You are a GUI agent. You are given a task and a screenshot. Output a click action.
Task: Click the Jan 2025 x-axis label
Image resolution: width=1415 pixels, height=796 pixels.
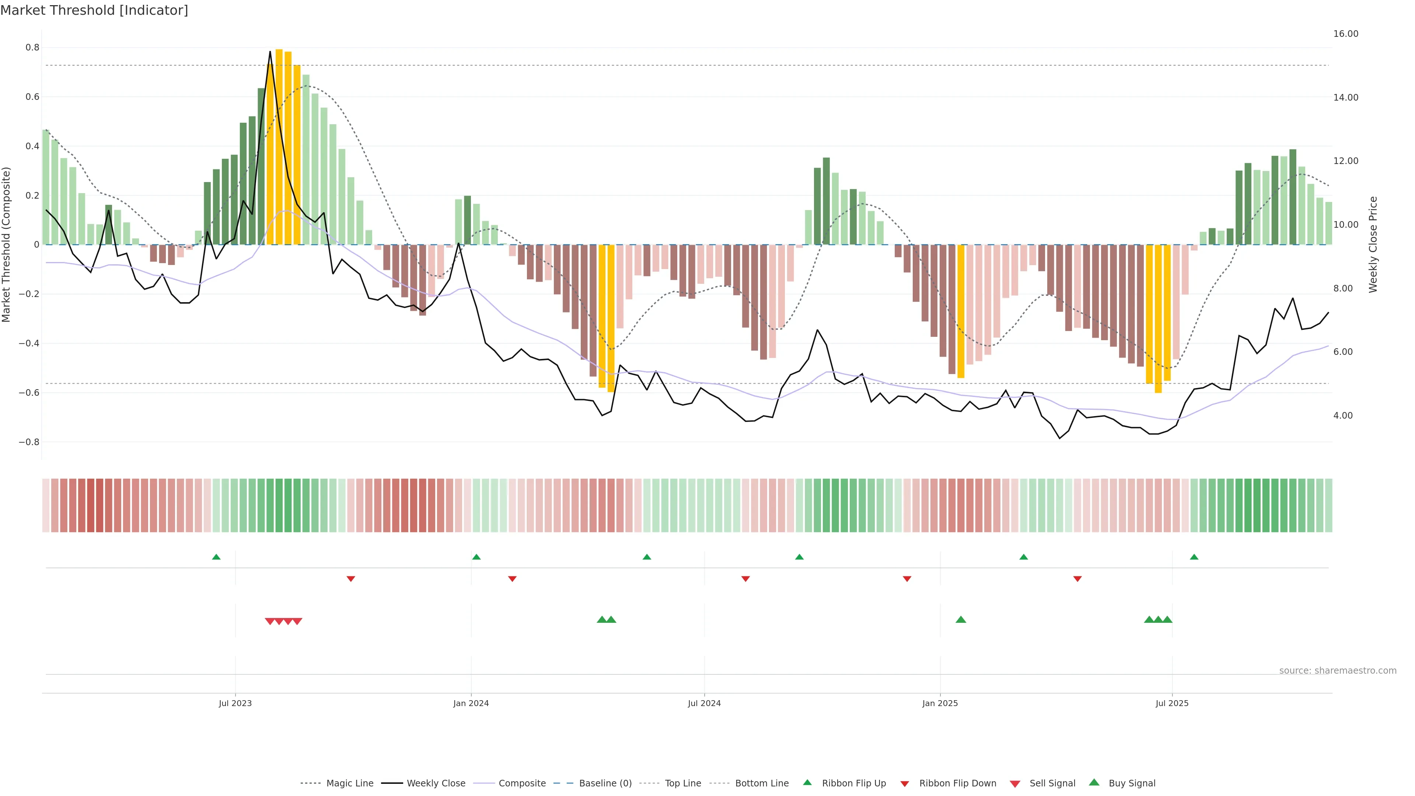click(940, 703)
